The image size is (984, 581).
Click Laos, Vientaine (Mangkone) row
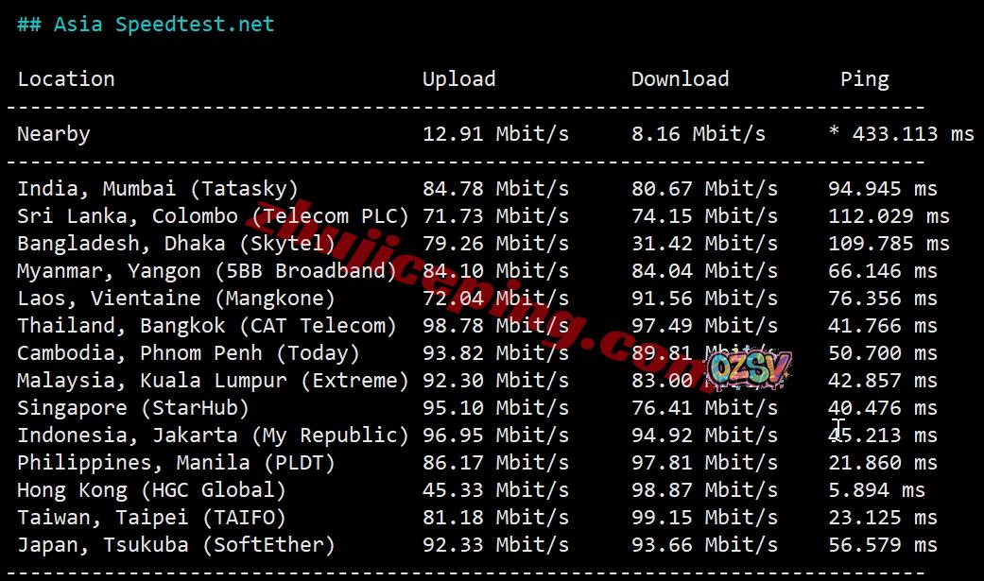pos(477,299)
